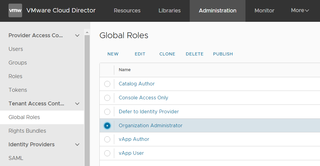This screenshot has width=320, height=166.
Task: Open the Libraries tab
Action: tap(170, 11)
